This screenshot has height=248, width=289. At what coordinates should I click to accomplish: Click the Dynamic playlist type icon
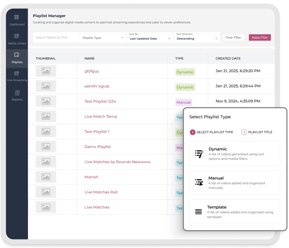(x=199, y=154)
